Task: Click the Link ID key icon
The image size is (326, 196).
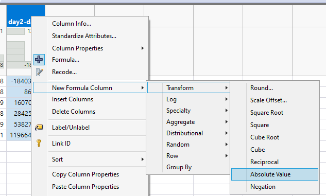Action: [x=39, y=143]
